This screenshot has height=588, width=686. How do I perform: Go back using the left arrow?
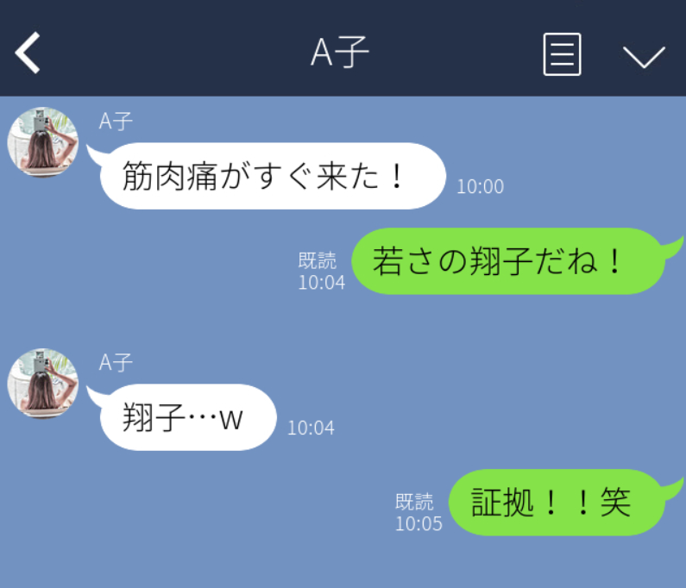click(28, 53)
